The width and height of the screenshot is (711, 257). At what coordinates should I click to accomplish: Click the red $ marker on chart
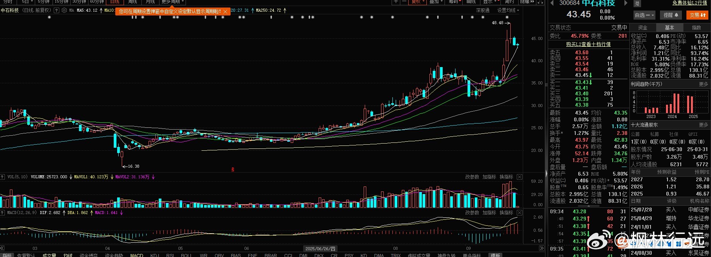[233, 170]
